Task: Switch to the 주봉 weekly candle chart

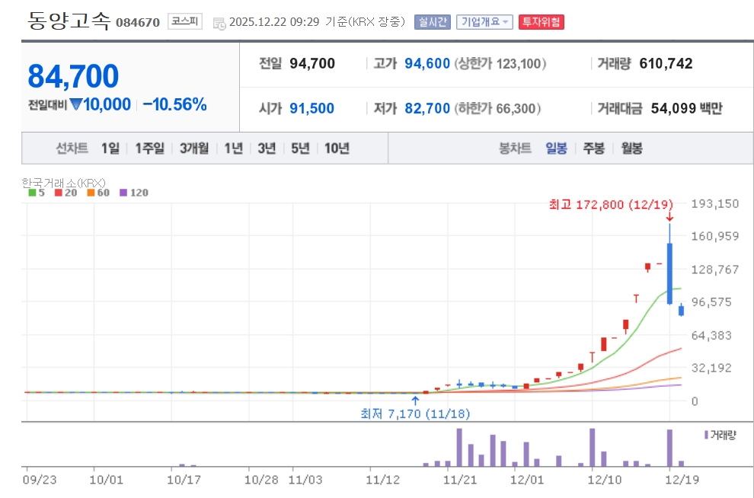Action: [x=594, y=148]
